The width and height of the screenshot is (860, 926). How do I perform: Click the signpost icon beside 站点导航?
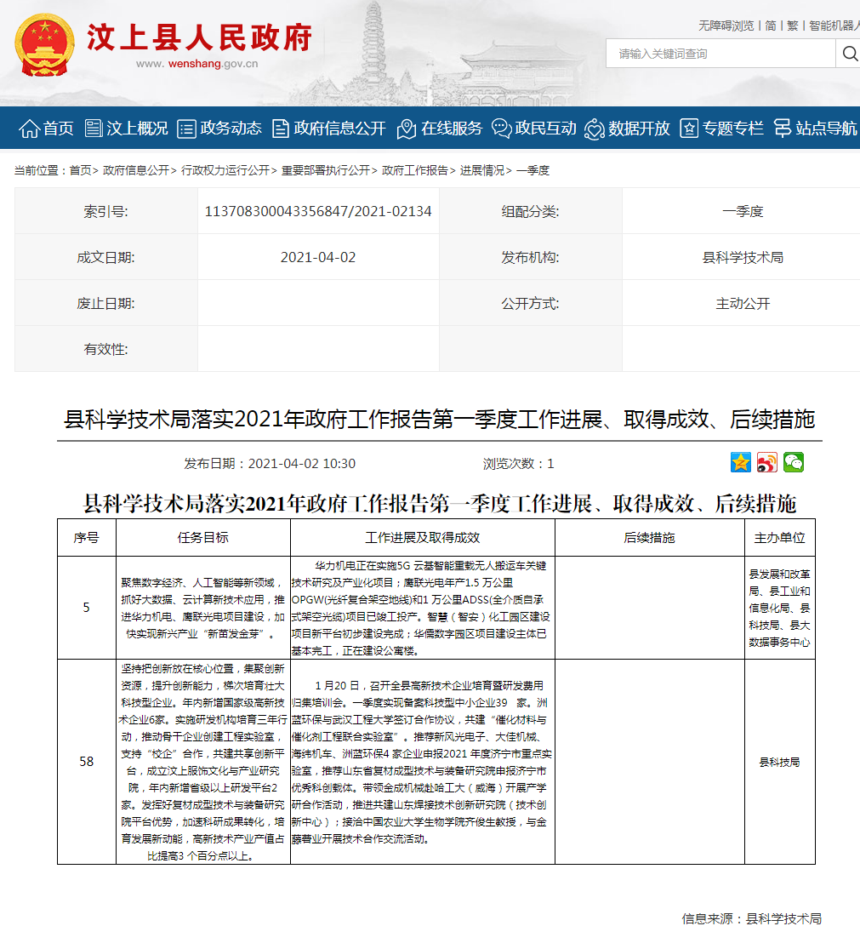[782, 129]
